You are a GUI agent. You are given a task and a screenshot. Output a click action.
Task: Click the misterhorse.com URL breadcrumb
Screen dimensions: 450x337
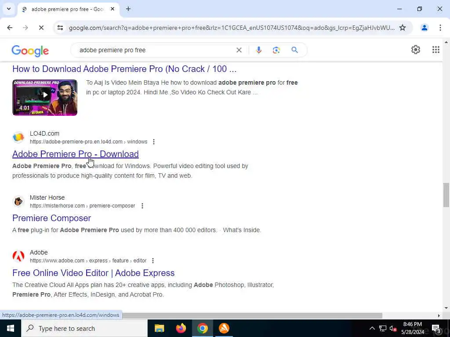click(x=82, y=206)
